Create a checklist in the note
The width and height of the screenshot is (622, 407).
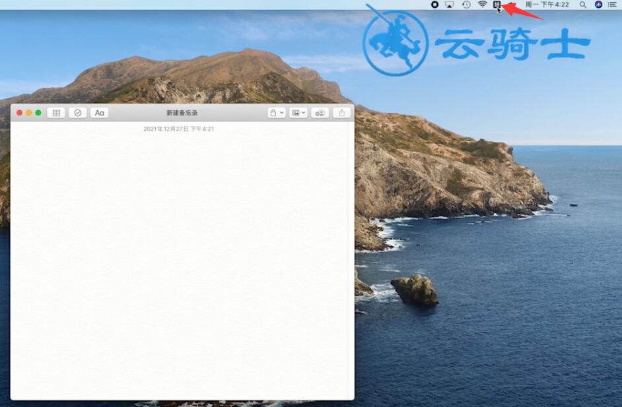pos(78,113)
